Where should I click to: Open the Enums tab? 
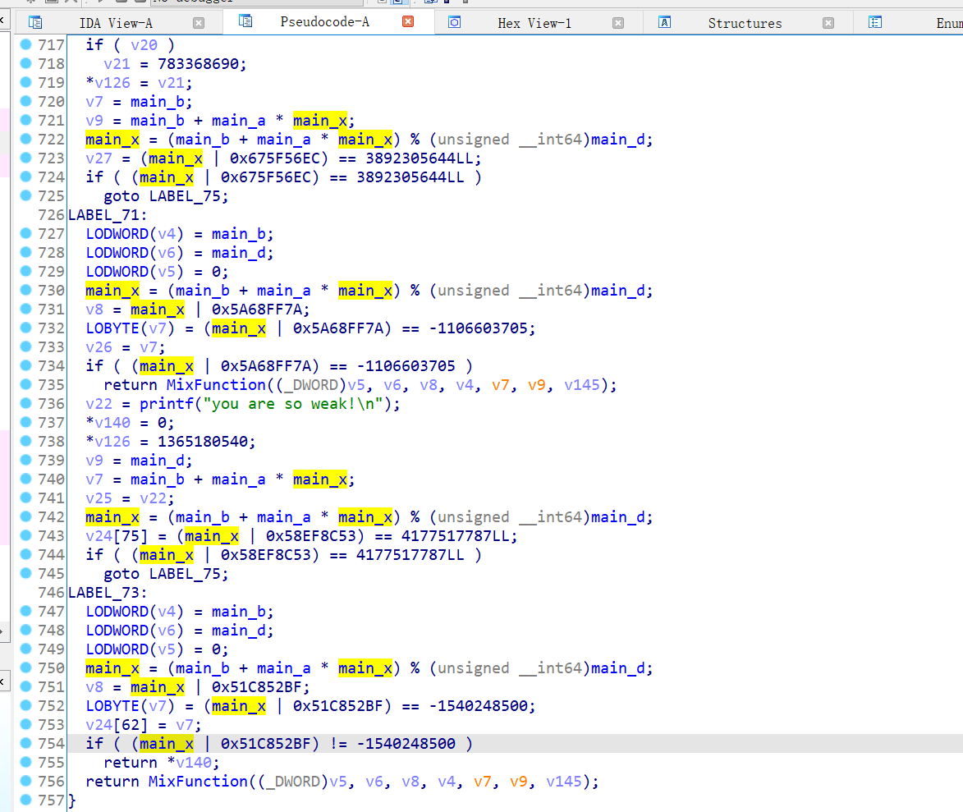point(949,23)
